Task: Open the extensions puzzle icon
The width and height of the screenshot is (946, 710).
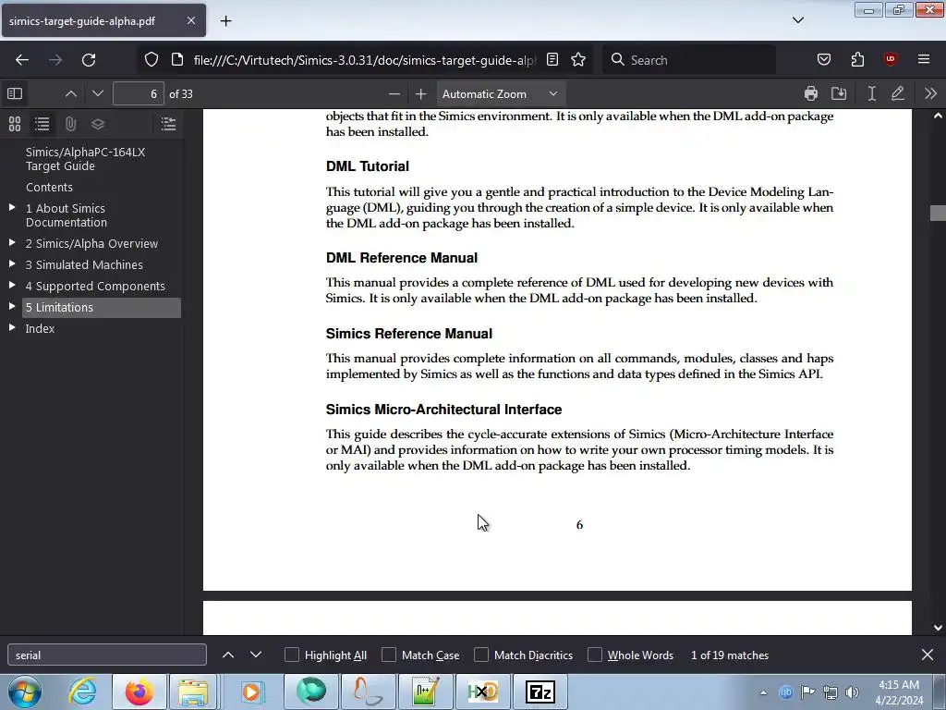Action: [857, 60]
